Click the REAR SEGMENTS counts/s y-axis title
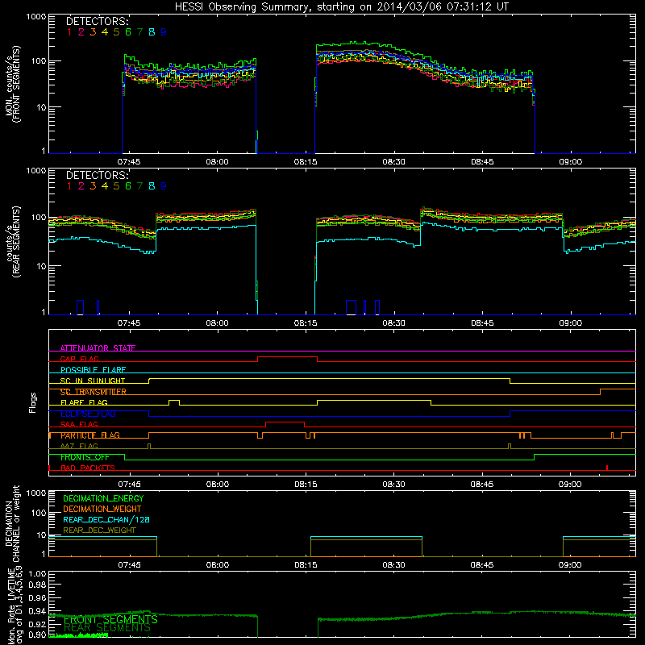Image resolution: width=645 pixels, height=645 pixels. (x=13, y=242)
